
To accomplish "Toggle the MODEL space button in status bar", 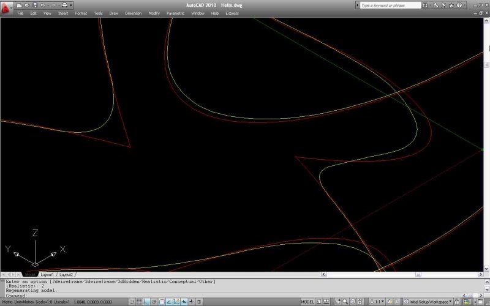I will [x=307, y=302].
